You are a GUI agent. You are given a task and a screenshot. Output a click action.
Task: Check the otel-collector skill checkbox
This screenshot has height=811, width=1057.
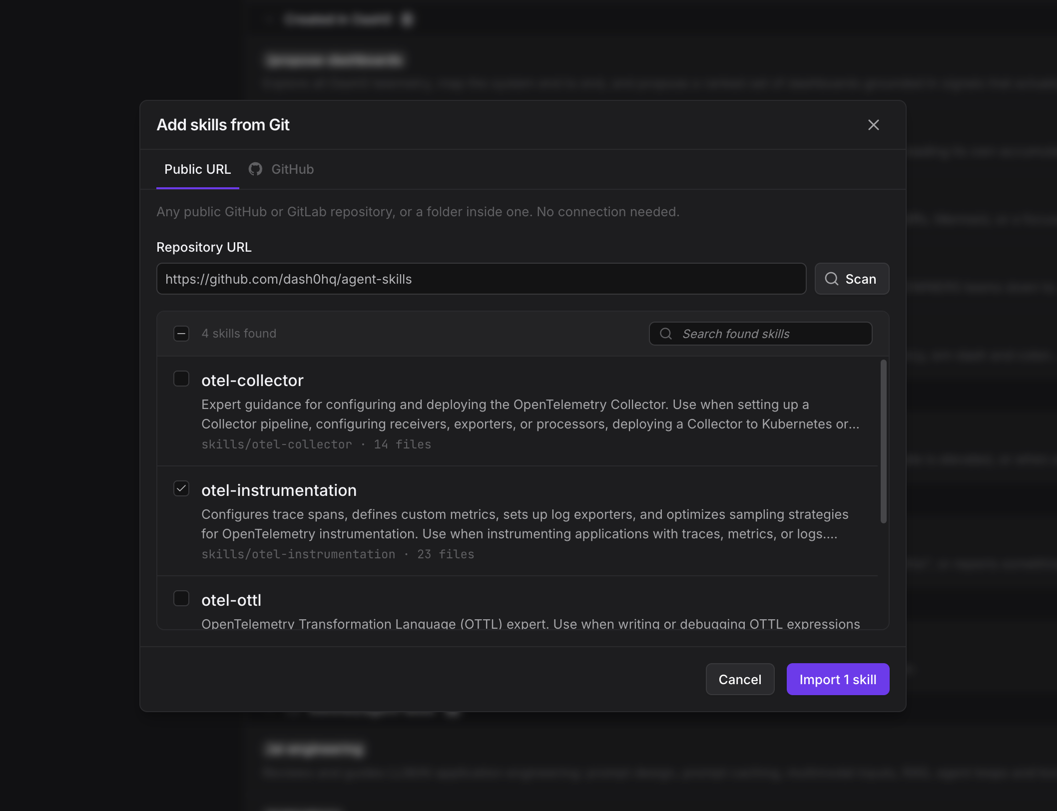[181, 379]
